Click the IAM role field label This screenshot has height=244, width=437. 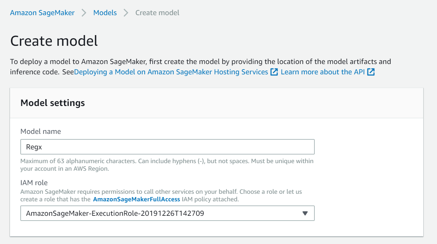(x=34, y=183)
